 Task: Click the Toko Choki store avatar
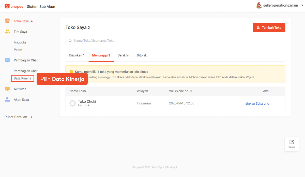pyautogui.click(x=73, y=103)
